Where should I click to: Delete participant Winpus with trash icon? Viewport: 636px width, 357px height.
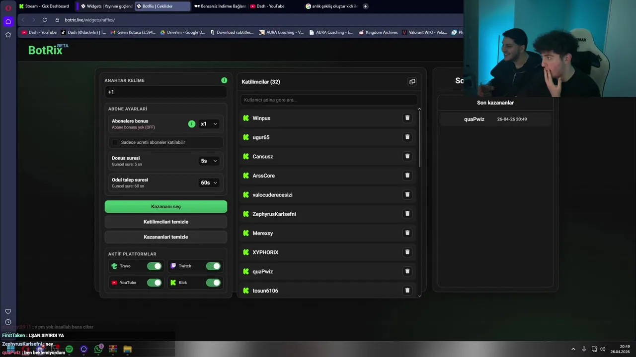point(407,118)
